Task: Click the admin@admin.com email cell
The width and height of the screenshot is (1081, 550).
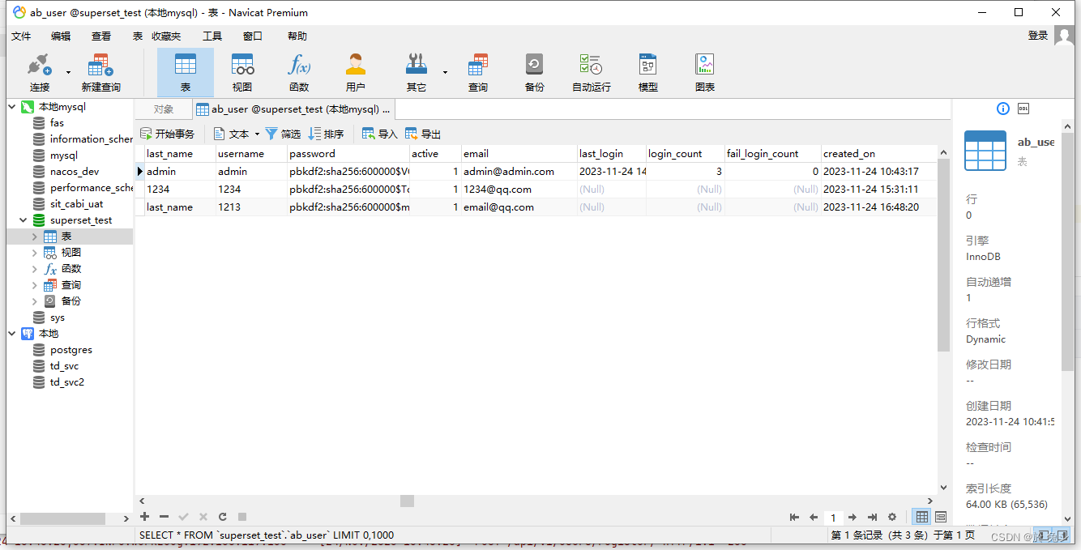Action: click(x=519, y=172)
